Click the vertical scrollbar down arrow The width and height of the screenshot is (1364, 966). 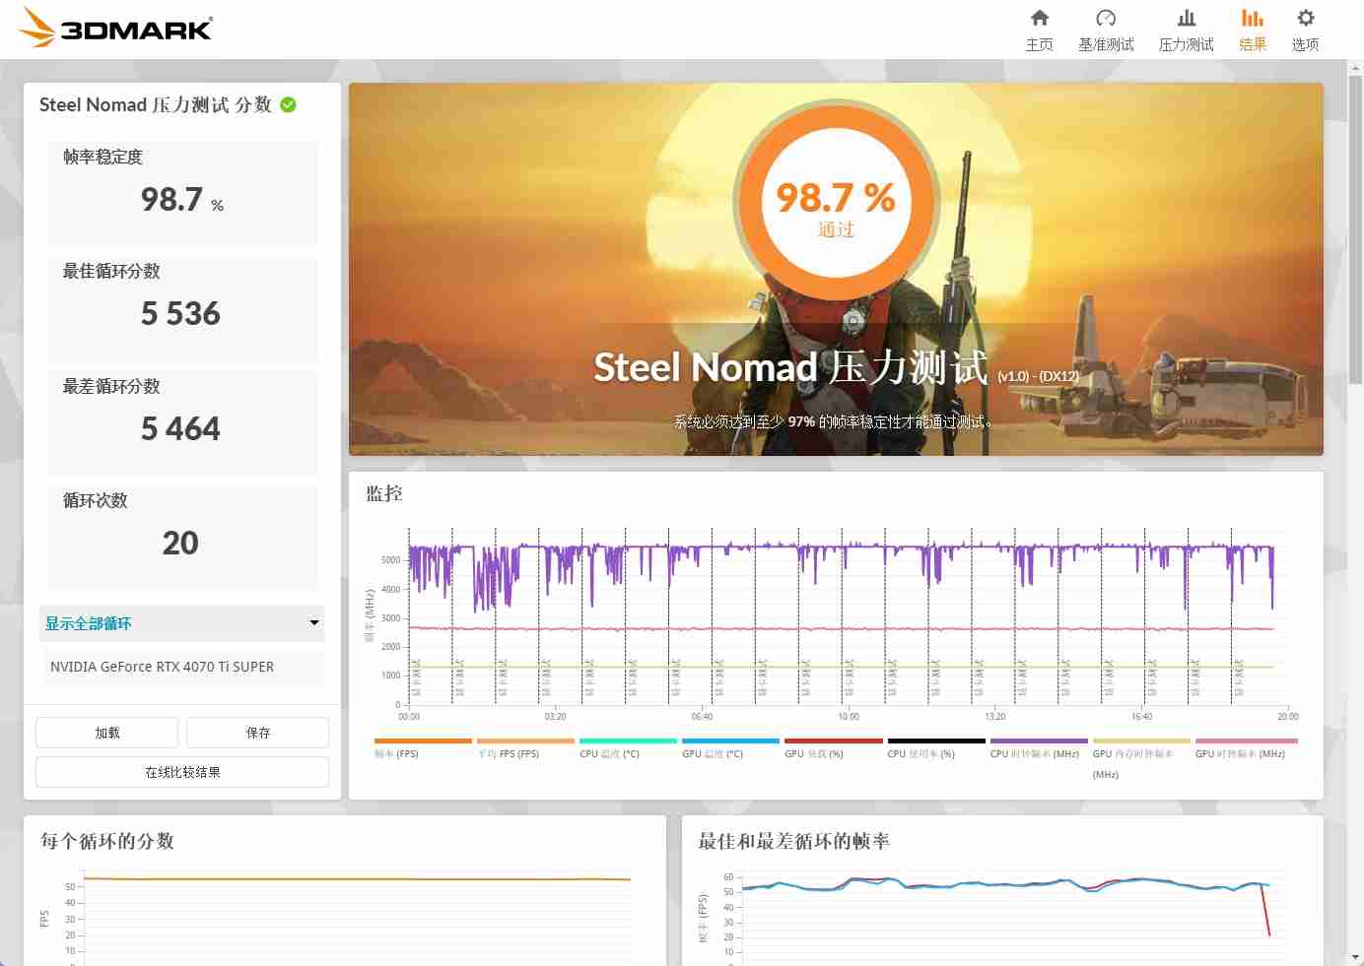coord(1355,957)
